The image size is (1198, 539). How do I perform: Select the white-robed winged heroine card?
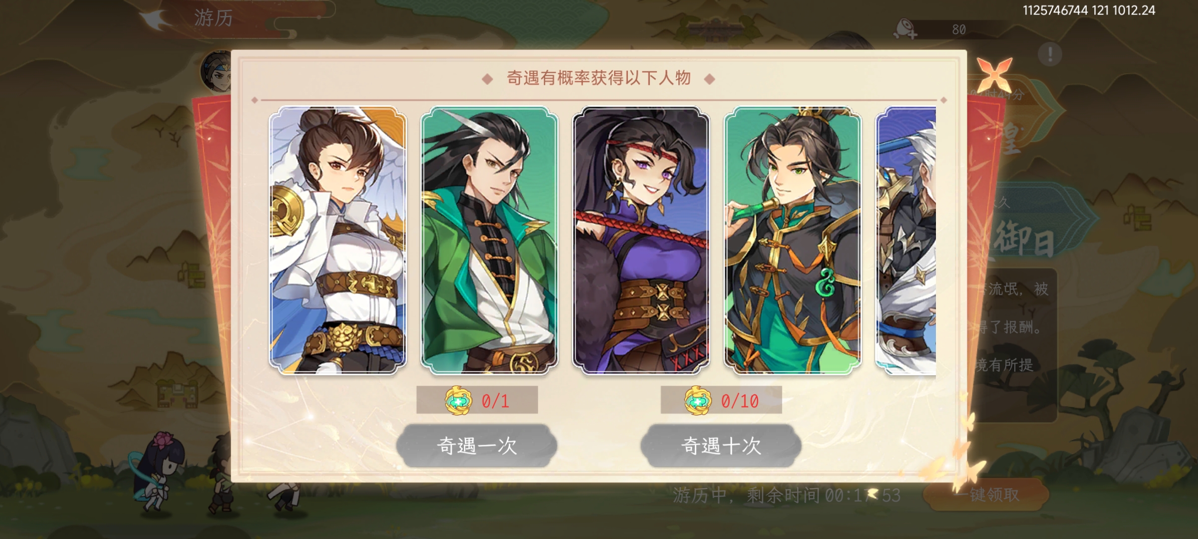pos(337,240)
